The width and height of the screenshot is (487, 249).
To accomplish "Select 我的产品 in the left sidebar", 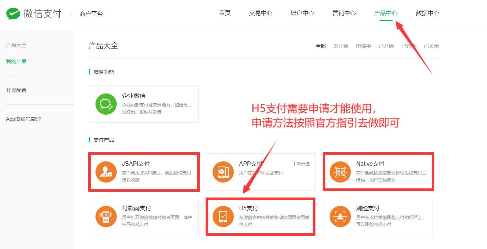I will point(16,61).
